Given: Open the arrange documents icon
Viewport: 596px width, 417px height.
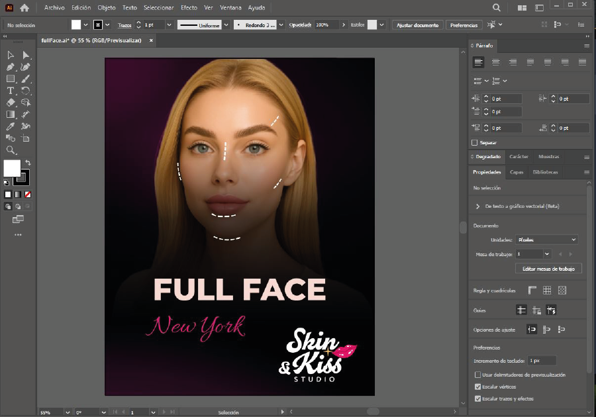Looking at the screenshot, I should [522, 7].
